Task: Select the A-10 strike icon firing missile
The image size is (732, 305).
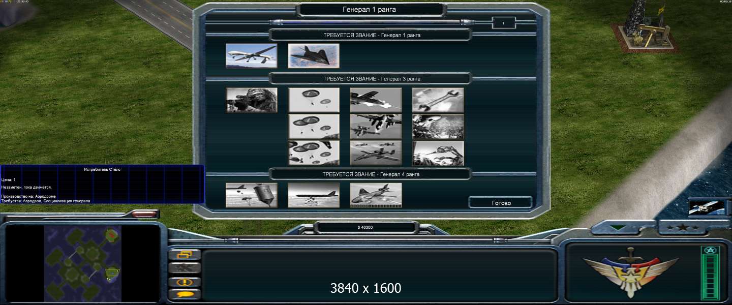Action: pos(376,100)
